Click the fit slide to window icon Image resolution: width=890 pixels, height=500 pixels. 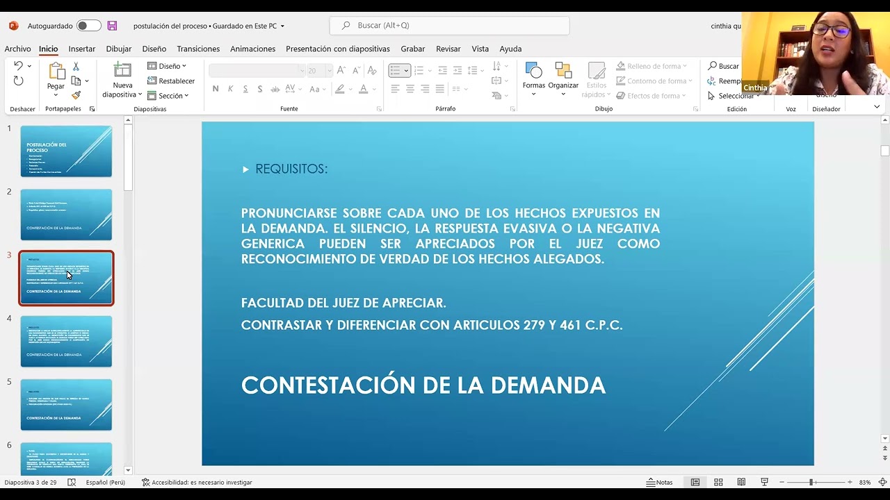point(882,482)
